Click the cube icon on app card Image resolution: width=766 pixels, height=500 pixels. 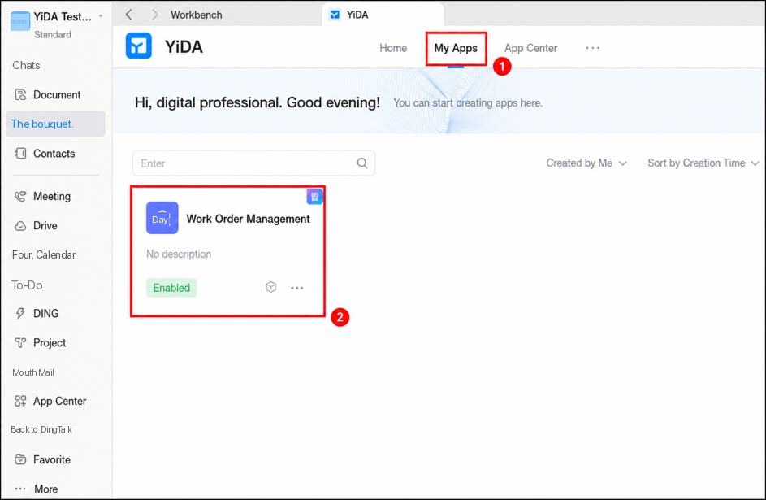coord(271,287)
